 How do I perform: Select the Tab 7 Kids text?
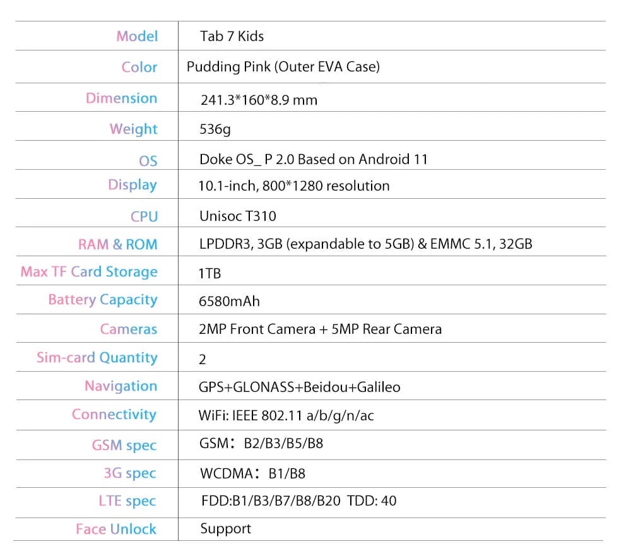tap(232, 36)
